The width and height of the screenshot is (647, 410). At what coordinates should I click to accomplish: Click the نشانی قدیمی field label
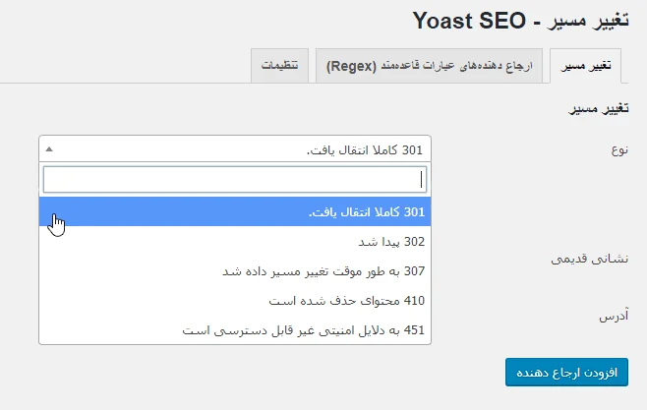tap(590, 259)
